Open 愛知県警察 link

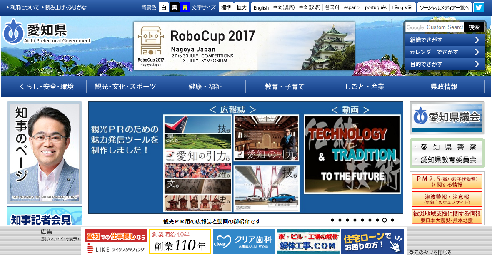click(447, 147)
